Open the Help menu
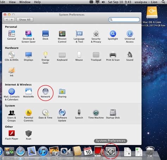 point(37,2)
